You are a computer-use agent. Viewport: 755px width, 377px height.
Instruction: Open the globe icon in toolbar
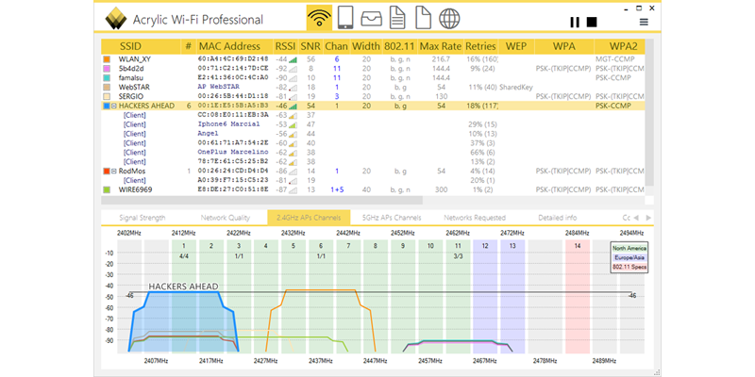[x=449, y=19]
